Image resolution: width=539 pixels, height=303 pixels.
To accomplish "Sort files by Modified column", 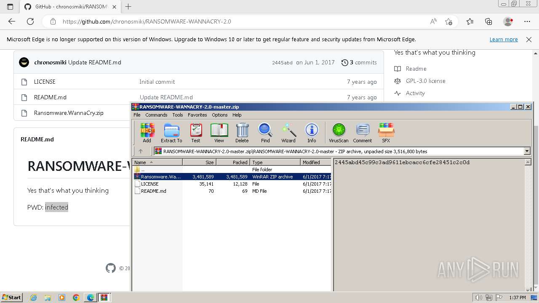I will click(316, 162).
